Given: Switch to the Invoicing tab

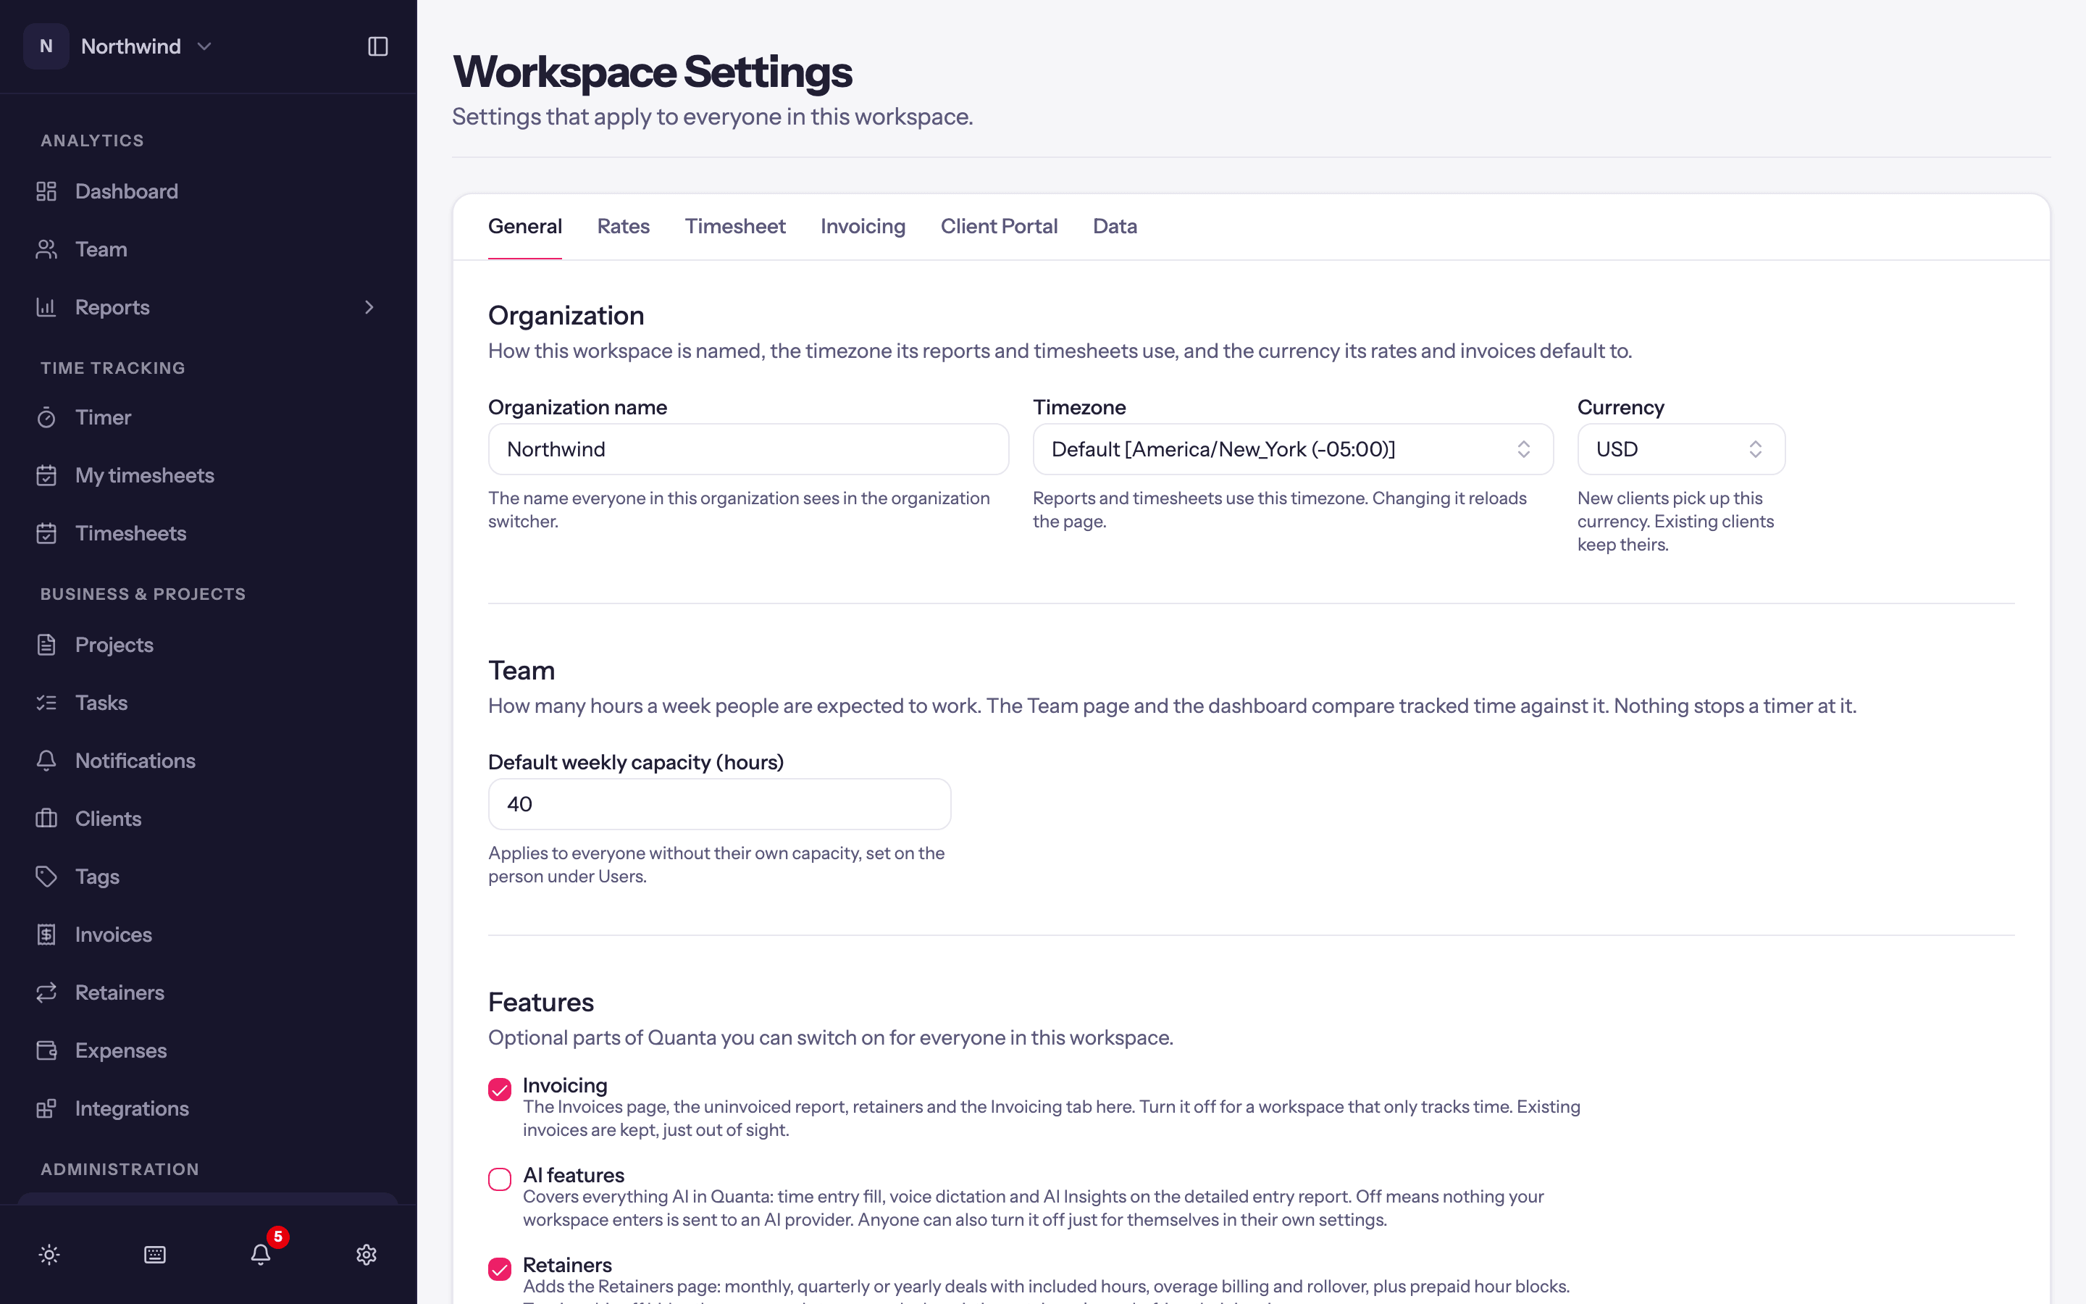Looking at the screenshot, I should tap(863, 226).
